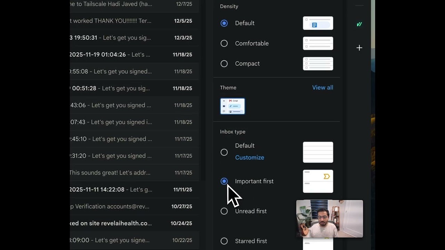This screenshot has height=250, width=445.
Task: Open email with timestamp :45:10
Action: [x=135, y=139]
